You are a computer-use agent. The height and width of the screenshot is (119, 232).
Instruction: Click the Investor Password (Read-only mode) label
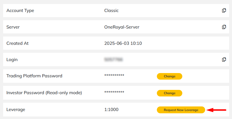pos(44,93)
